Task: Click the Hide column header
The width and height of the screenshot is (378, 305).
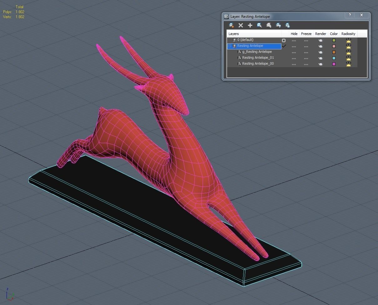Action: (294, 34)
